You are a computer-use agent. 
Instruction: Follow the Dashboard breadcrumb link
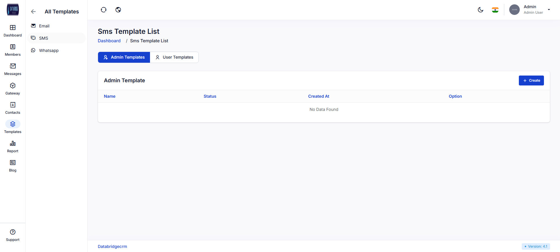pos(109,41)
